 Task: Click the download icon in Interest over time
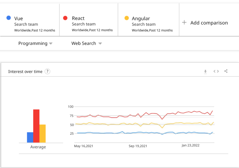tap(205, 72)
